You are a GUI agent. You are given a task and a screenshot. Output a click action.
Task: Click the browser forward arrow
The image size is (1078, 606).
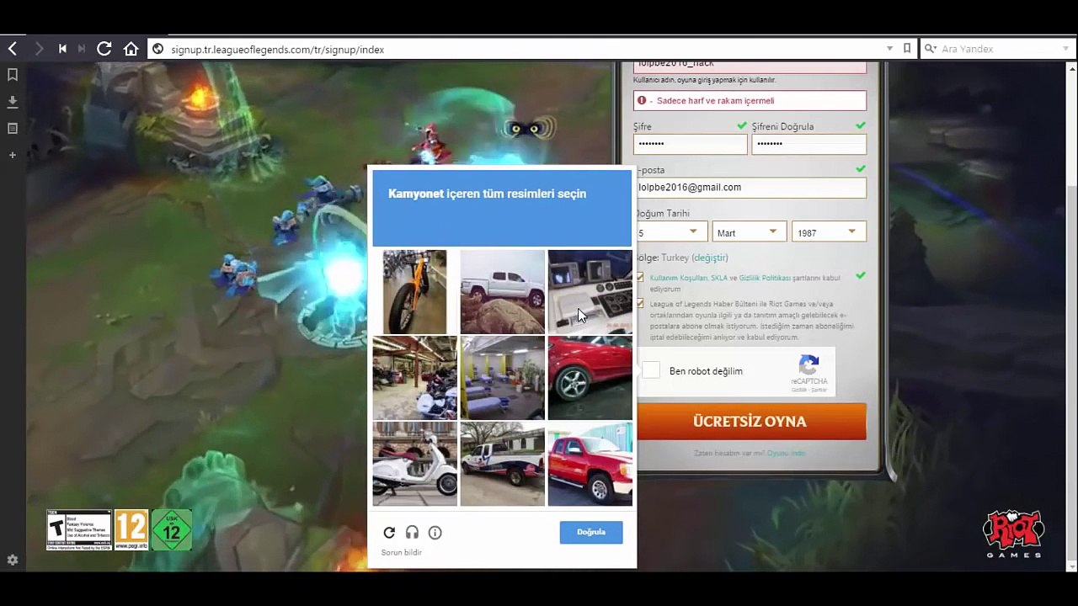pyautogui.click(x=39, y=49)
